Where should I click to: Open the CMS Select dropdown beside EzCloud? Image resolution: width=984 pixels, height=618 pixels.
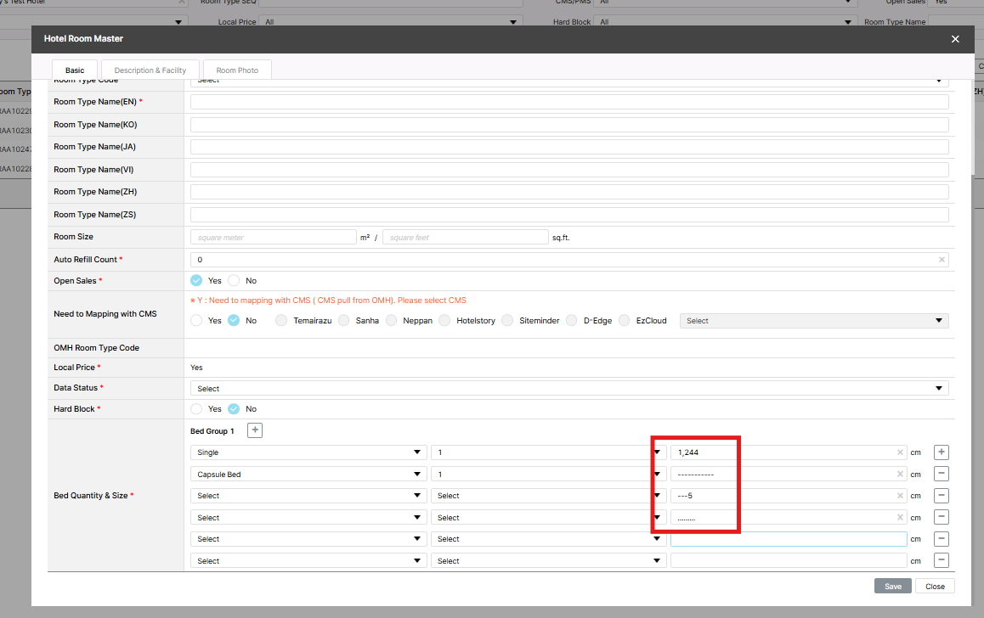(x=814, y=320)
